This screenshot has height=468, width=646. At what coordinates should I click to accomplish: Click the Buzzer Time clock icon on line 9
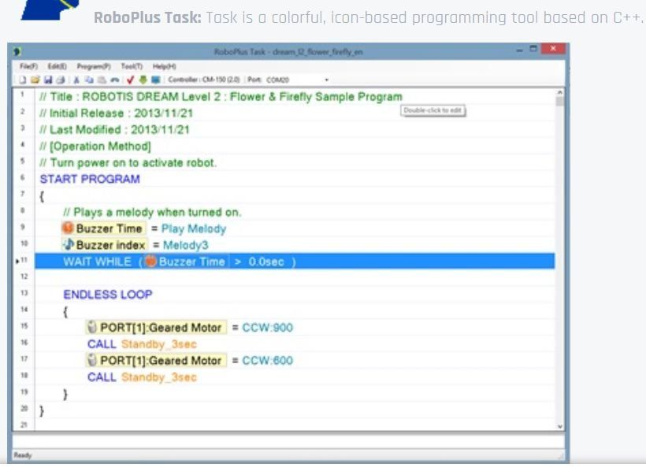click(68, 228)
